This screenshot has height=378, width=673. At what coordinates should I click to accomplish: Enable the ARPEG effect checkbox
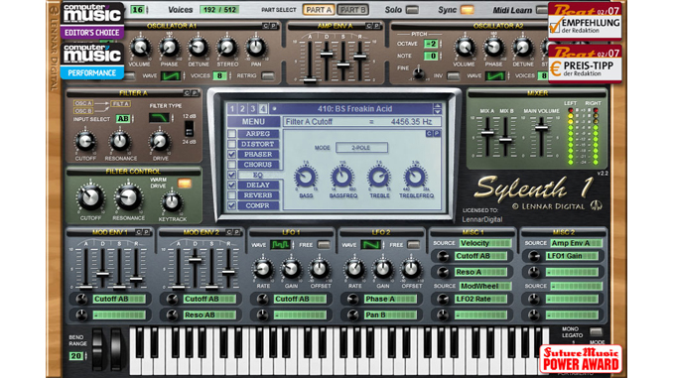point(231,134)
